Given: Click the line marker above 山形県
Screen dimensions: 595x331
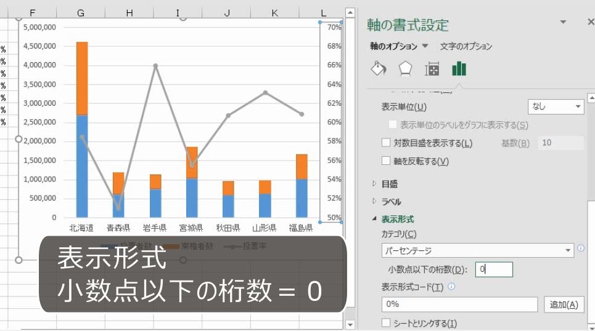Looking at the screenshot, I should click(x=265, y=93).
